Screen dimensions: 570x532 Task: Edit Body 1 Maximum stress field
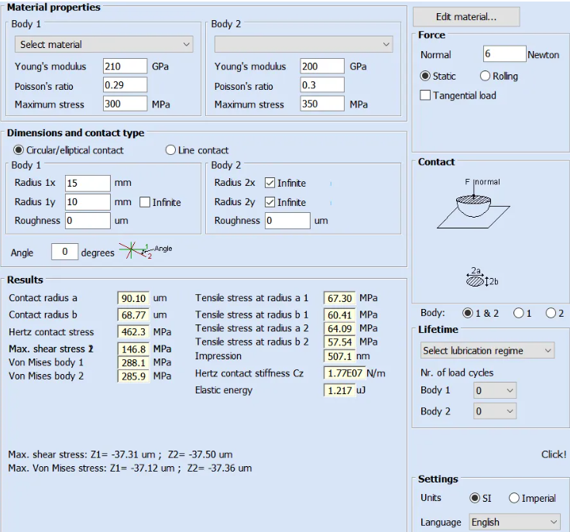[125, 104]
